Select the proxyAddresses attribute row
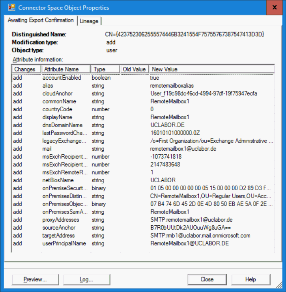286x292 pixels. pyautogui.click(x=143, y=220)
